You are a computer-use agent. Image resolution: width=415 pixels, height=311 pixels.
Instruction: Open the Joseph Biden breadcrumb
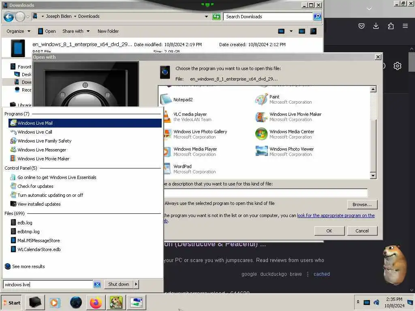pyautogui.click(x=58, y=16)
